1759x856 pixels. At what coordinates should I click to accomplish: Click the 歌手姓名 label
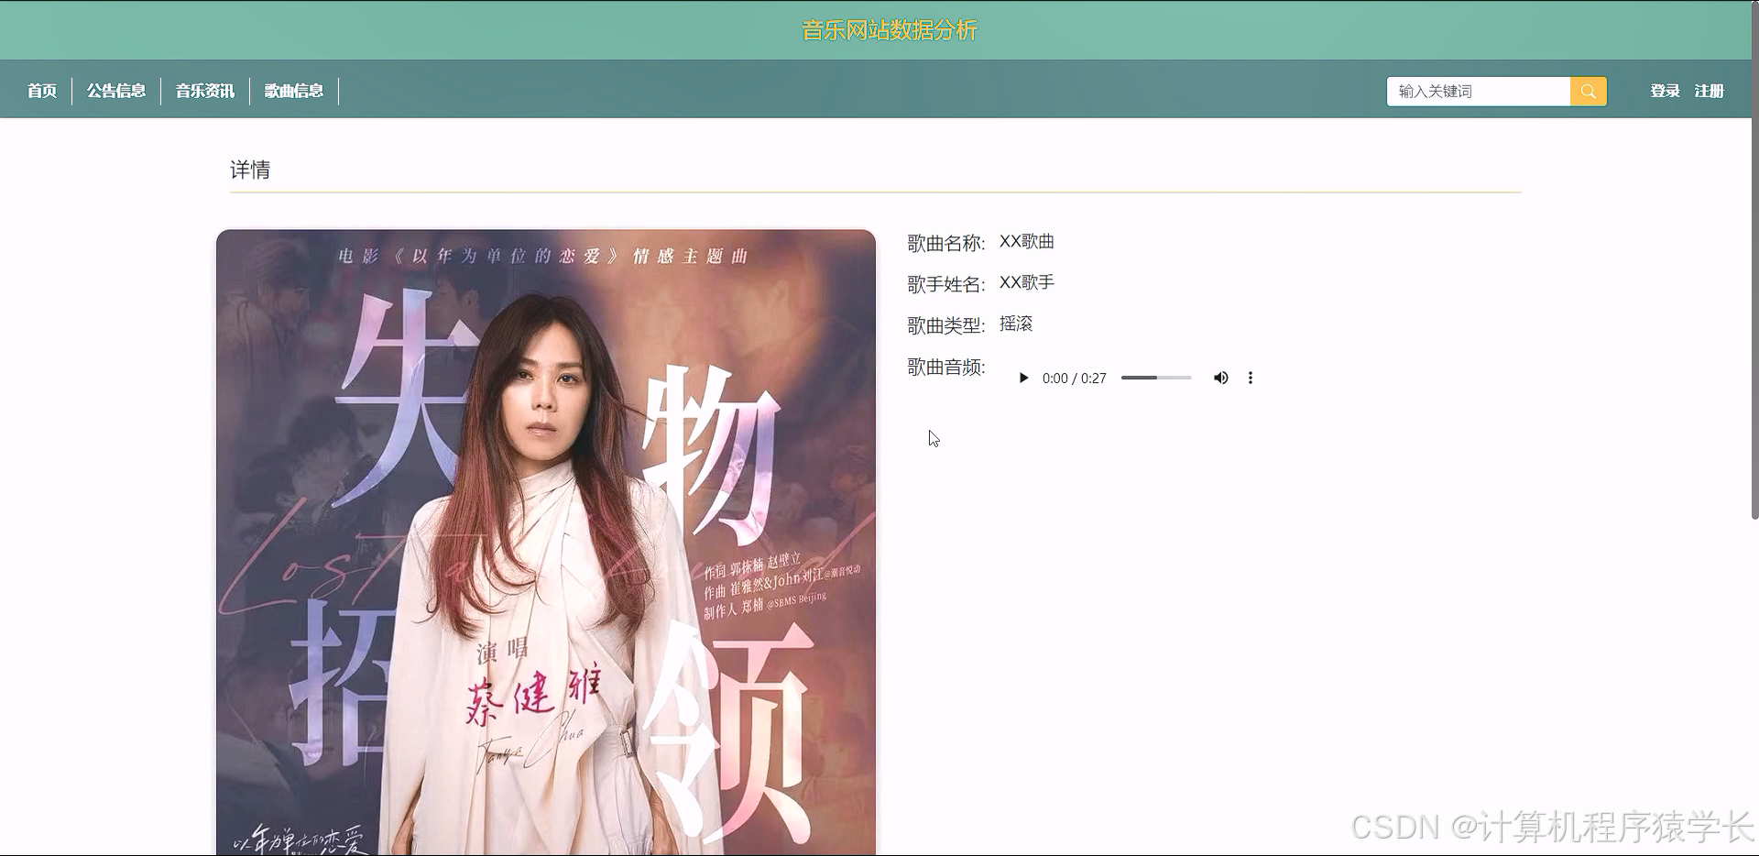click(946, 284)
